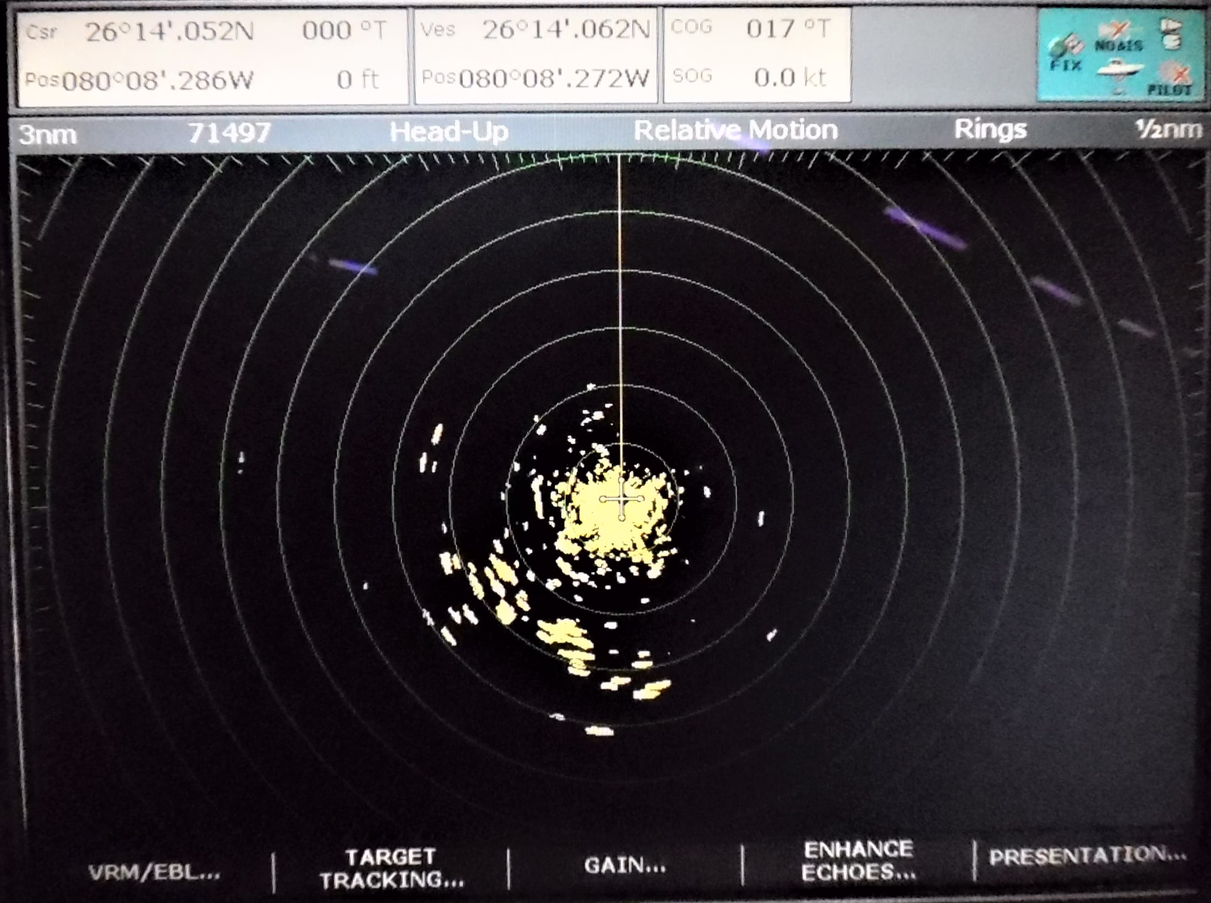Select the 3nm range indicator
This screenshot has height=903, width=1211.
pyautogui.click(x=48, y=134)
